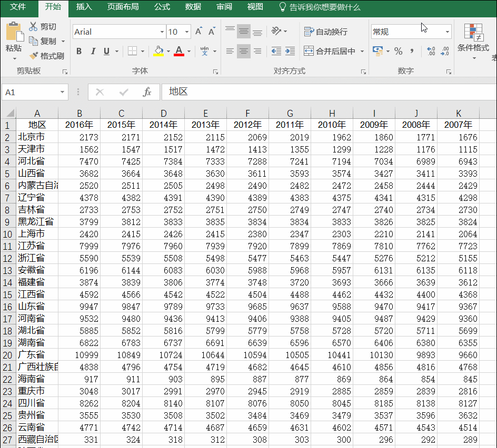Apply italic formatting
The image size is (497, 448).
pos(92,51)
